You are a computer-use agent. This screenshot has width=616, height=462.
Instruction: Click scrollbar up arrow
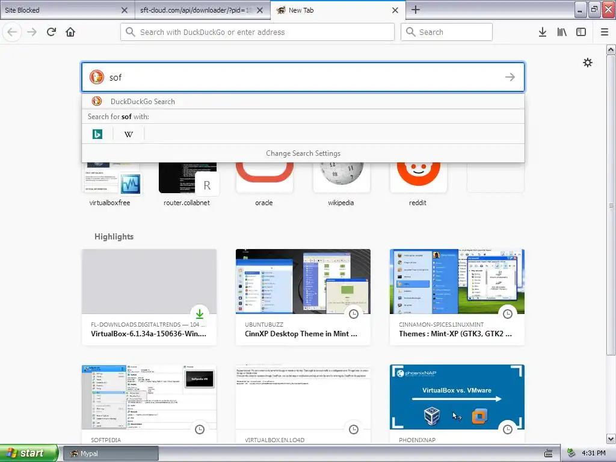pyautogui.click(x=611, y=49)
